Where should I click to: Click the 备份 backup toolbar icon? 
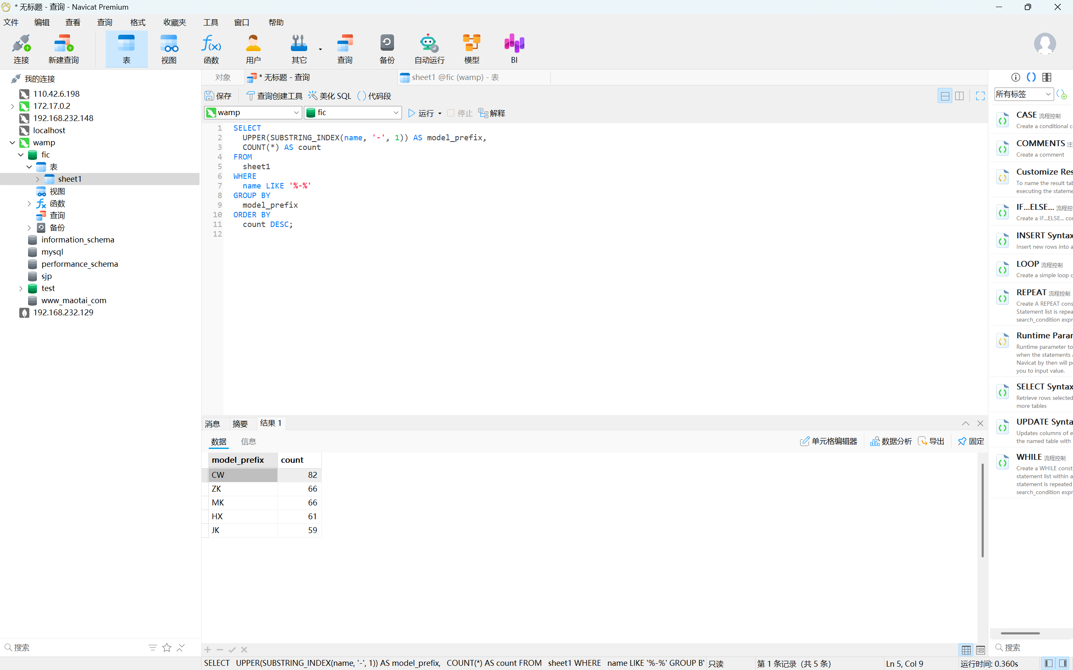pos(386,49)
